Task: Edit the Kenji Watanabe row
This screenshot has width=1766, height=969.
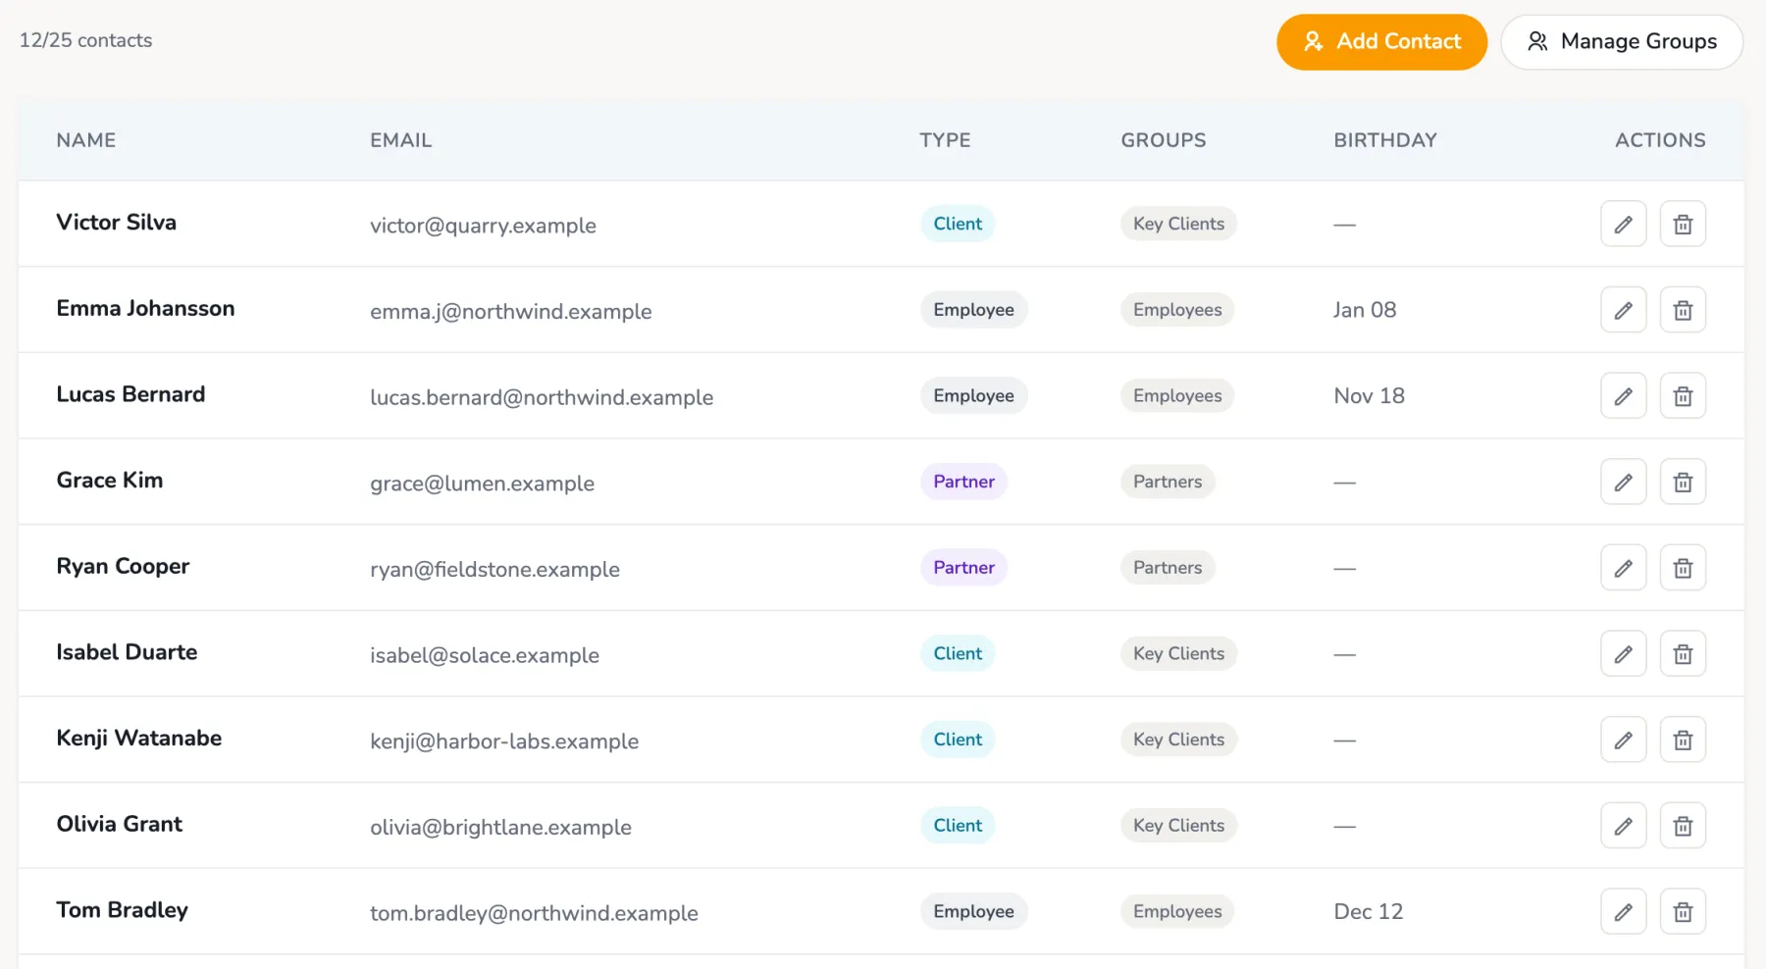Action: [x=1624, y=739]
